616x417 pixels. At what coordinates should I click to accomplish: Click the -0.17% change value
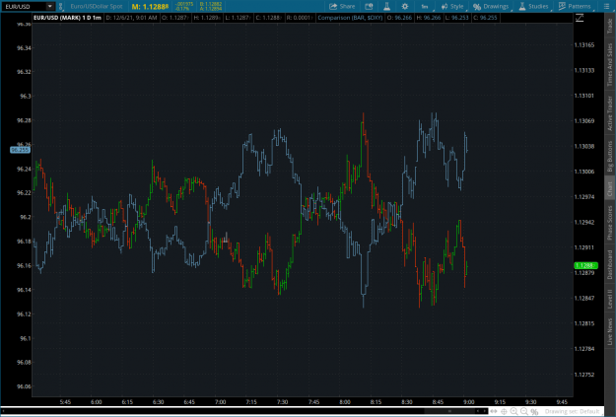pos(182,9)
